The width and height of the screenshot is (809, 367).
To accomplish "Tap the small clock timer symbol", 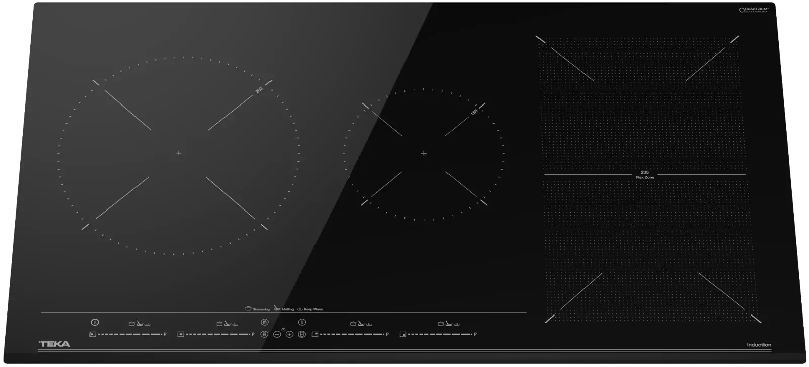I will coord(283,329).
